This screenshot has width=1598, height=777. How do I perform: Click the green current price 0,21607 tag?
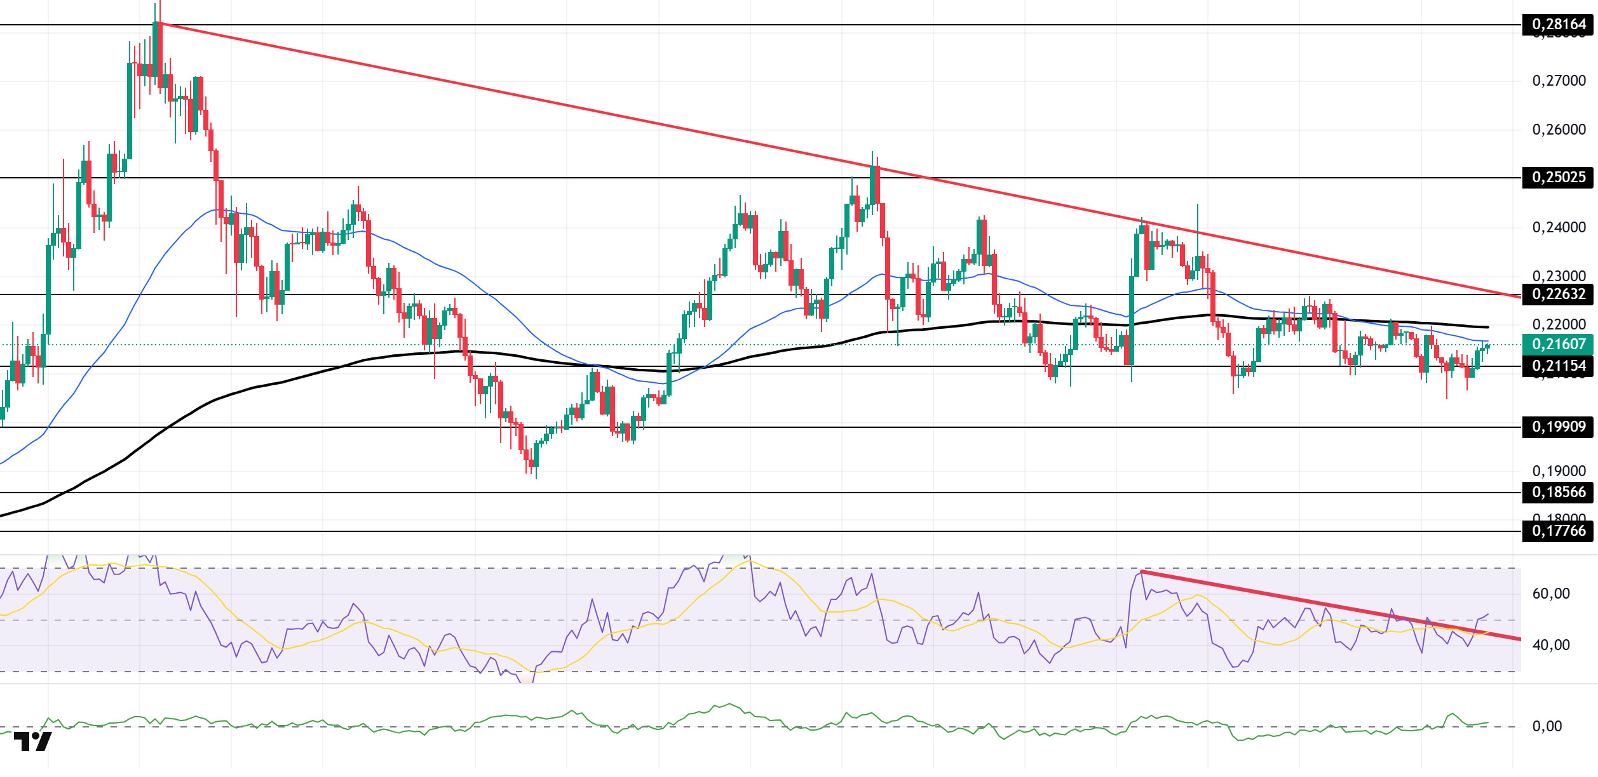tap(1559, 345)
